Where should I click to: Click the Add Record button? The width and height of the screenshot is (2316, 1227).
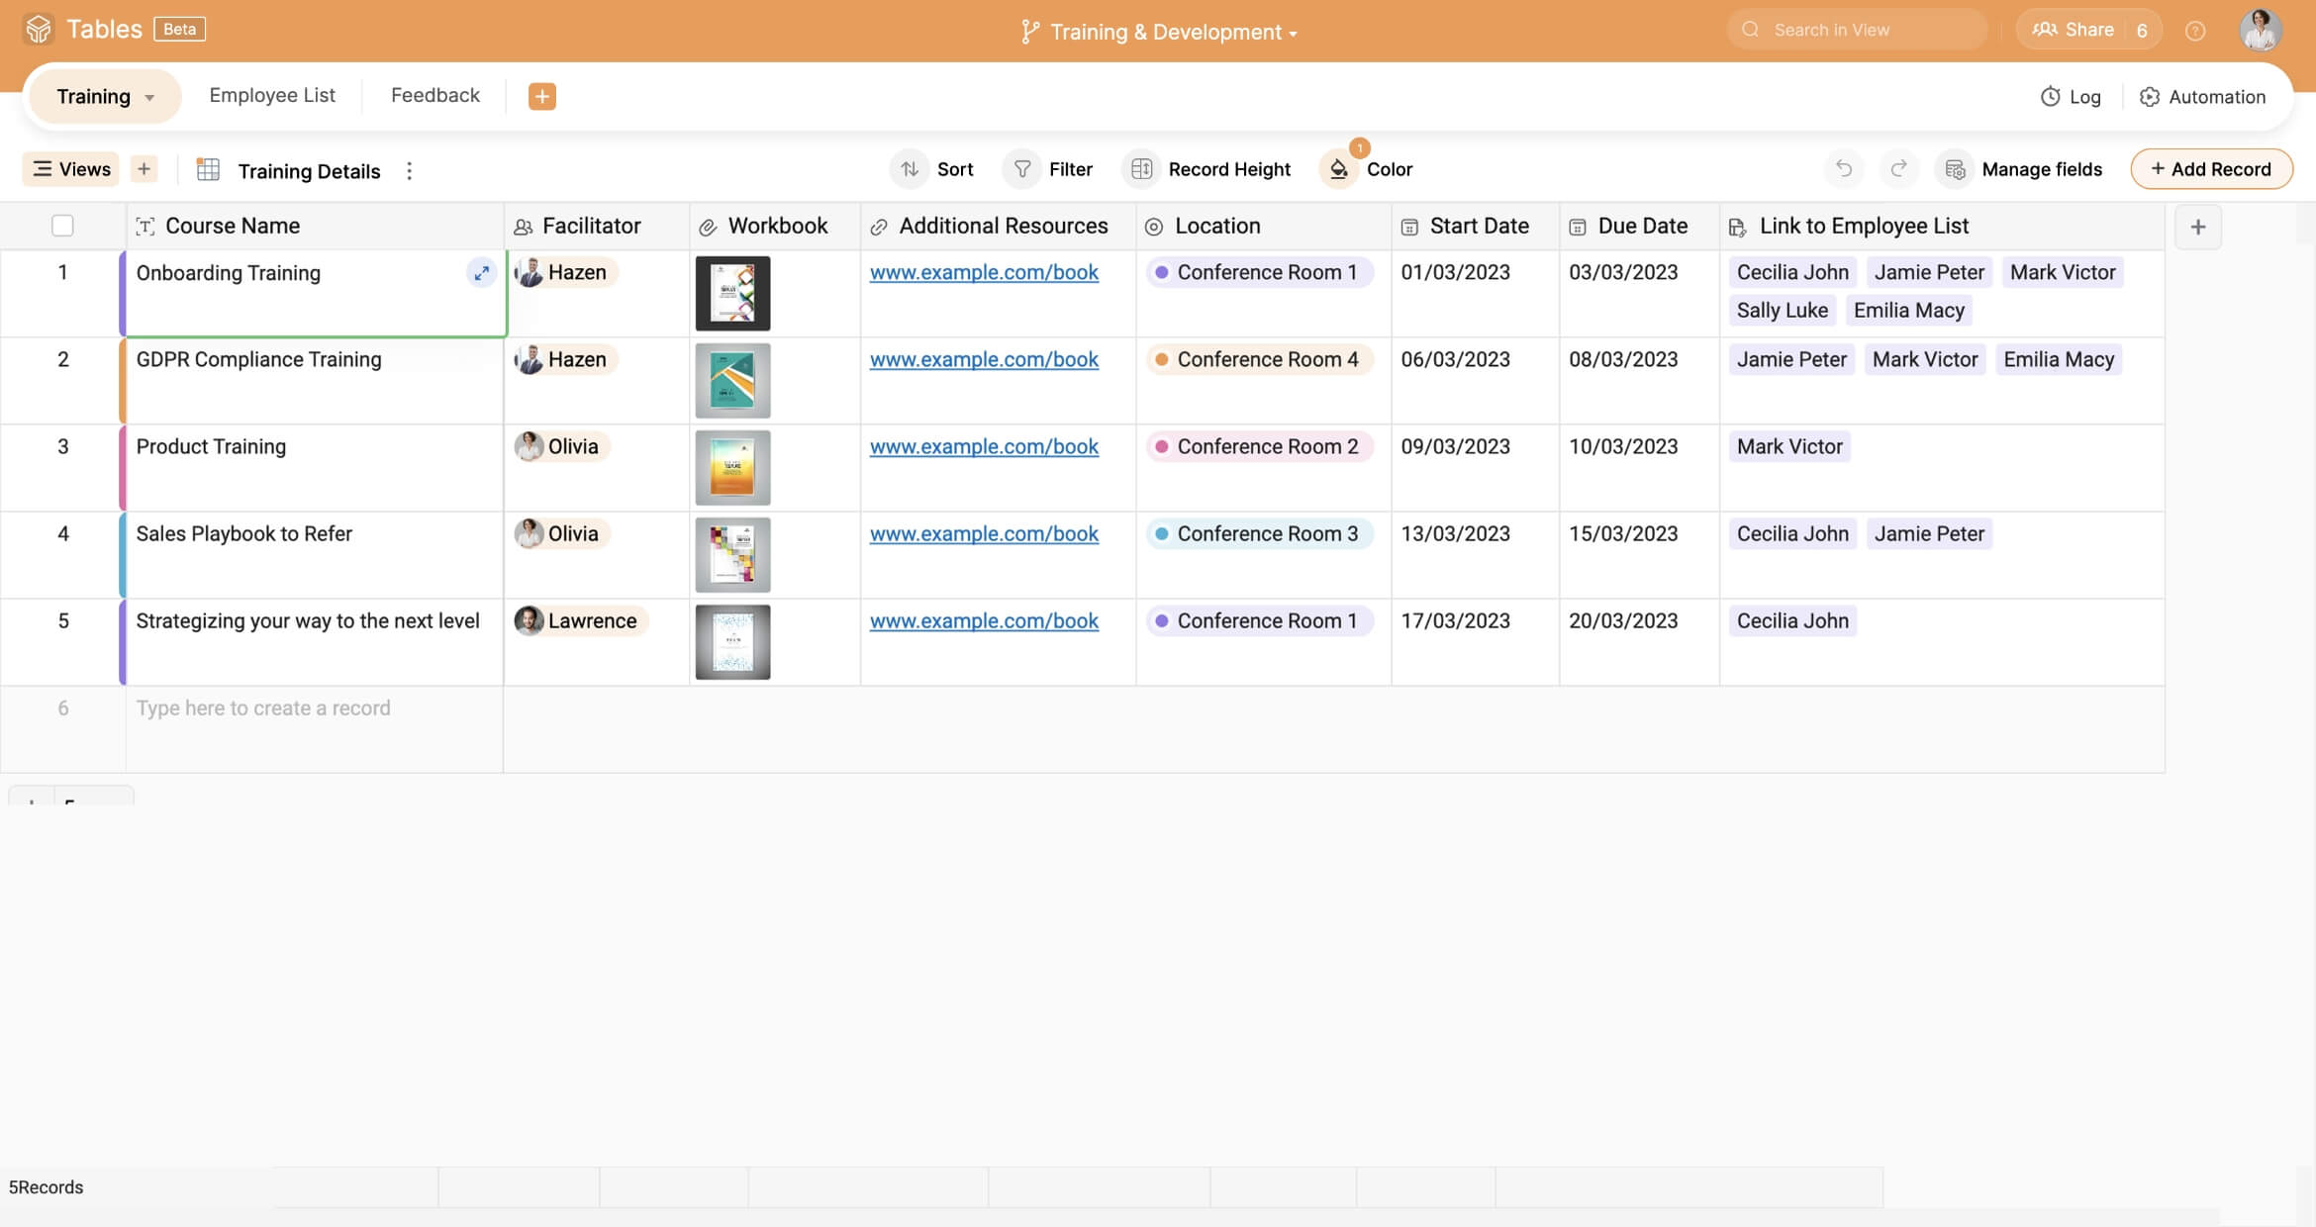tap(2211, 169)
